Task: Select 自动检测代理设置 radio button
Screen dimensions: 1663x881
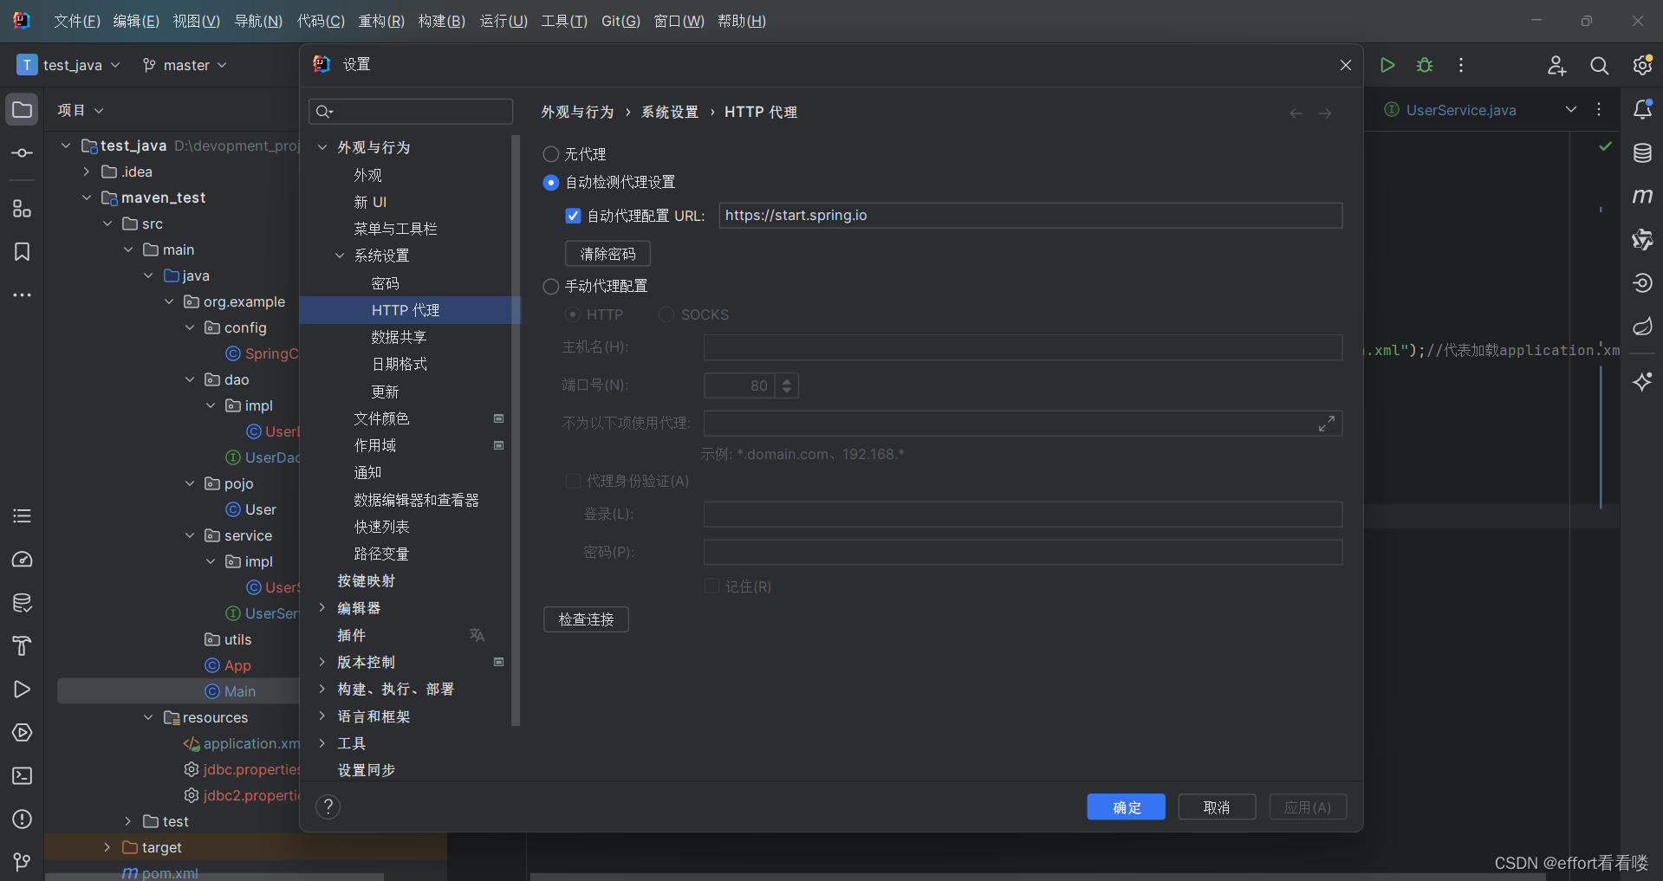Action: (x=551, y=182)
